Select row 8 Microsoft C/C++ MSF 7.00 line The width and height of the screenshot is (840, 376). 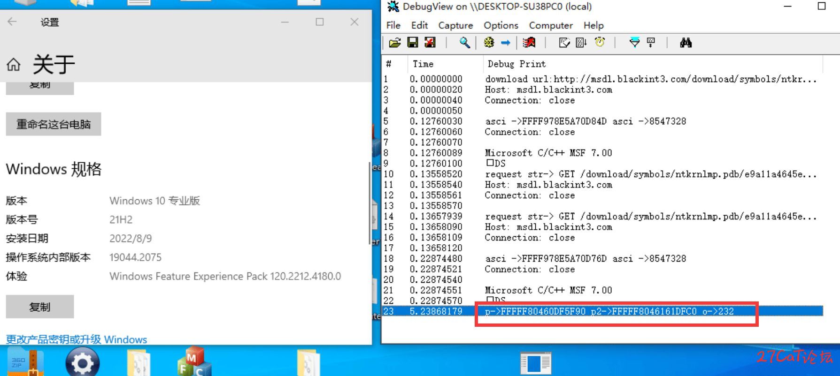point(603,153)
